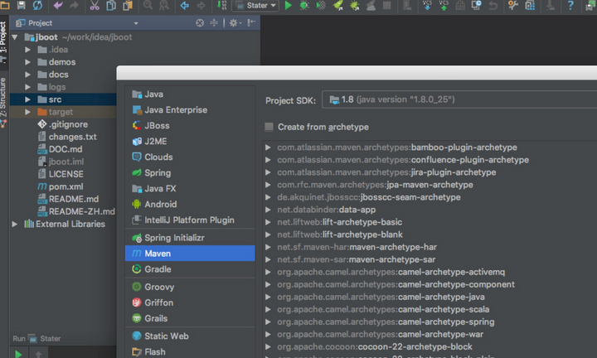
Task: Click the VCS update project icon
Action: coord(427,5)
